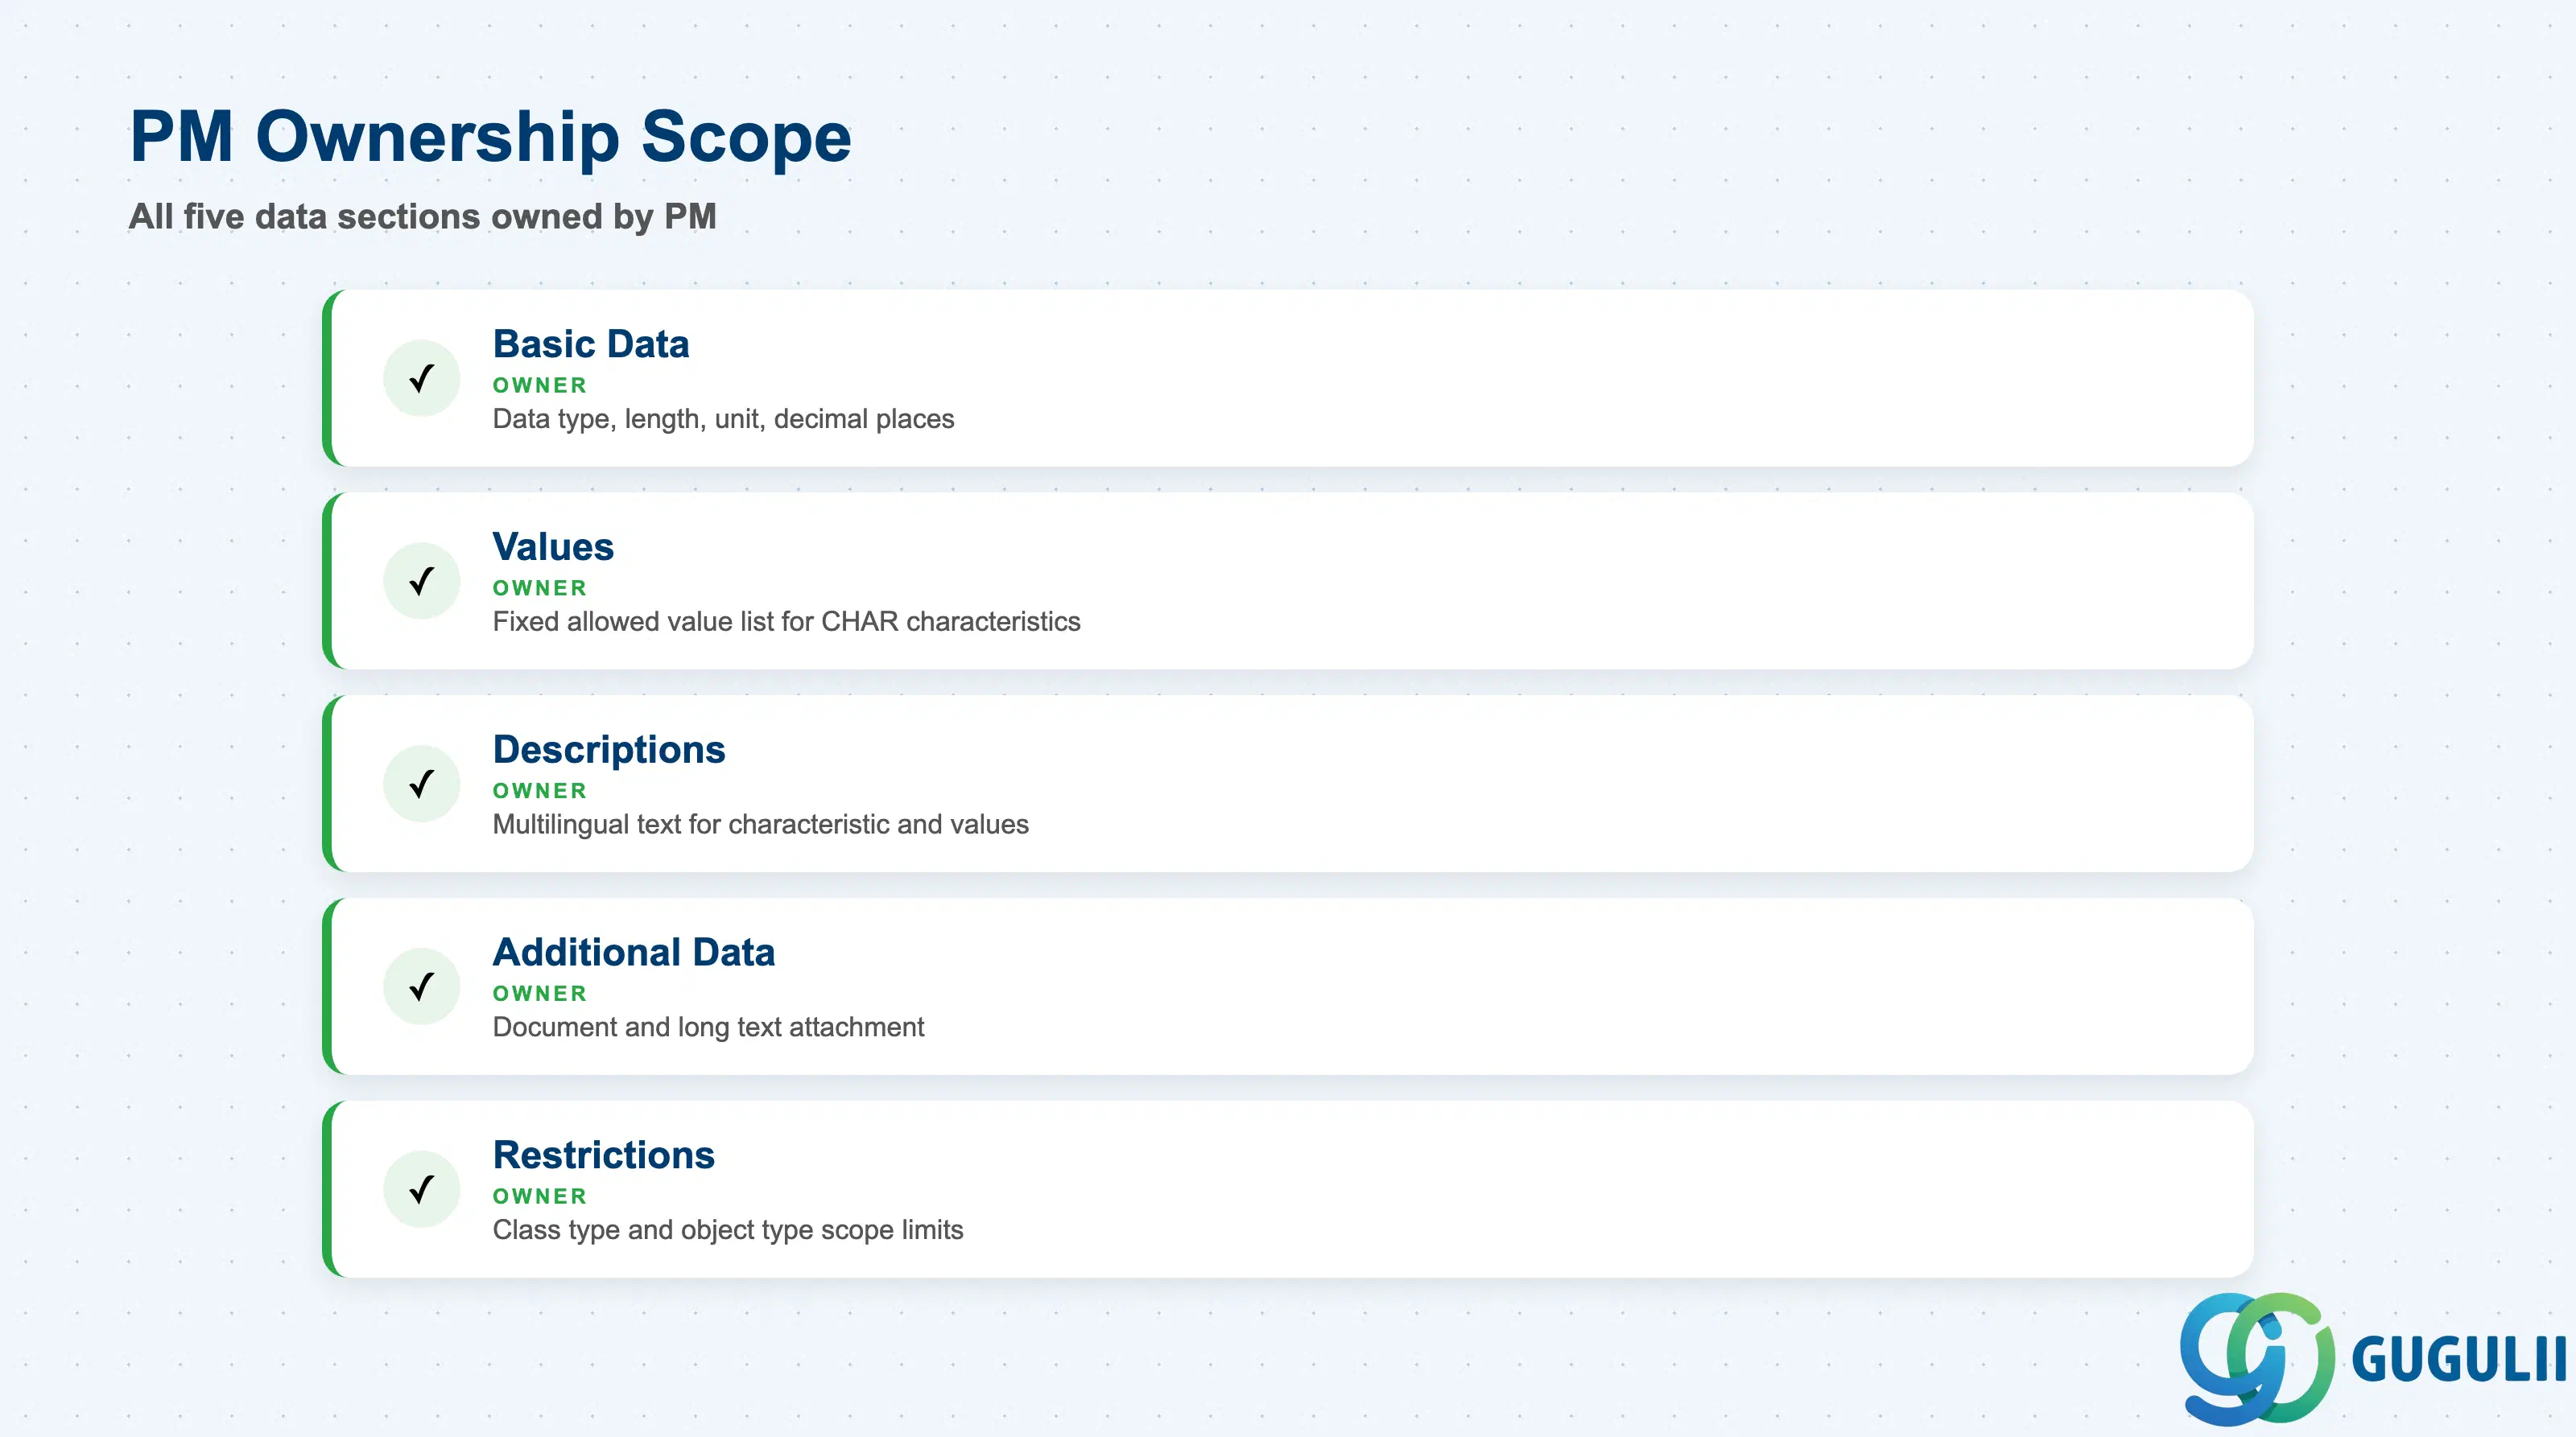Viewport: 2576px width, 1437px height.
Task: Click the Additional Data heading
Action: click(x=634, y=953)
